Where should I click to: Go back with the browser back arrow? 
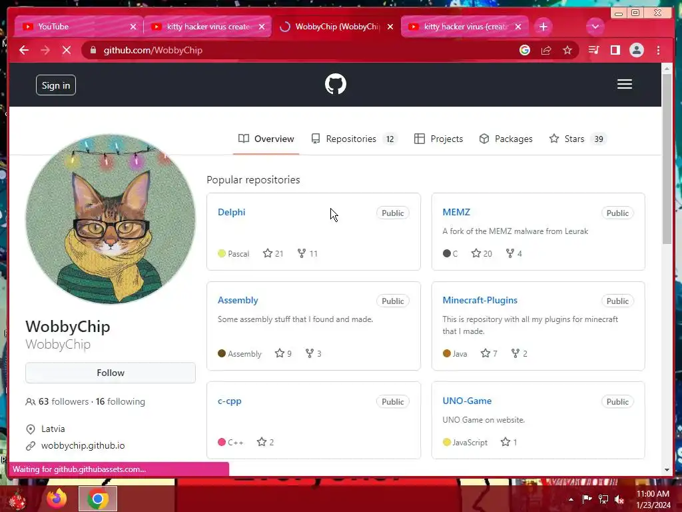coord(24,50)
